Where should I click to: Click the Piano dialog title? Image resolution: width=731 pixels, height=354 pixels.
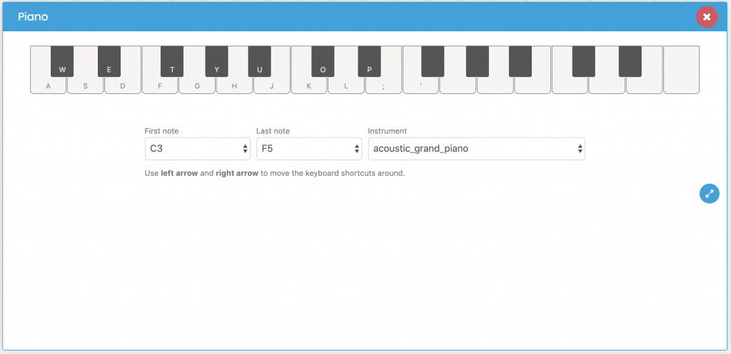tap(33, 17)
